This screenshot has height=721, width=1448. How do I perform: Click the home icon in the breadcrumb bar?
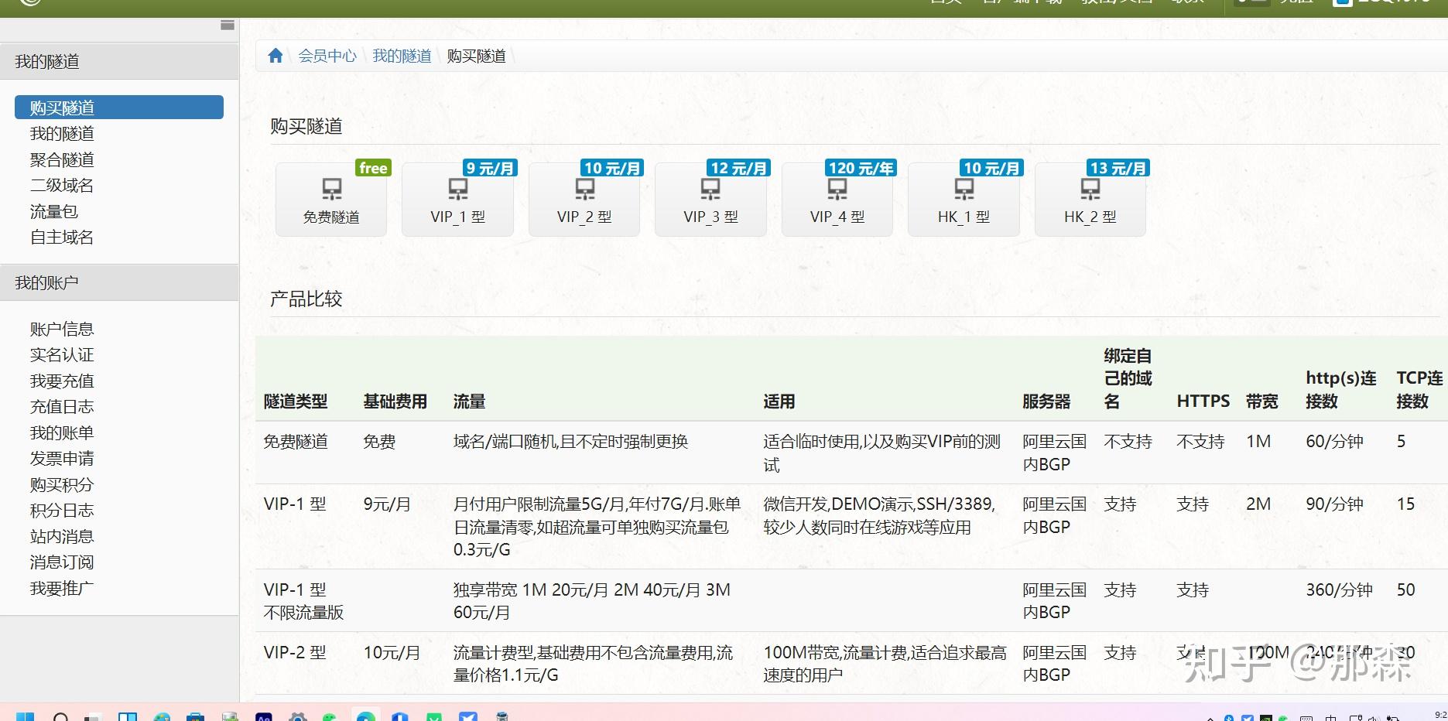coord(276,55)
